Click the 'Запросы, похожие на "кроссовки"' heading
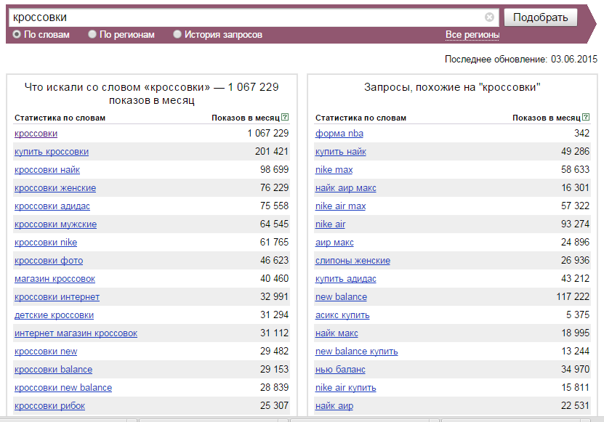Viewport: 604px width, 422px height. [x=452, y=87]
